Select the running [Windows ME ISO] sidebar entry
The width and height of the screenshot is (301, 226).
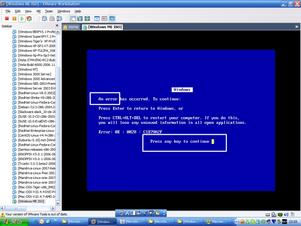(29, 202)
